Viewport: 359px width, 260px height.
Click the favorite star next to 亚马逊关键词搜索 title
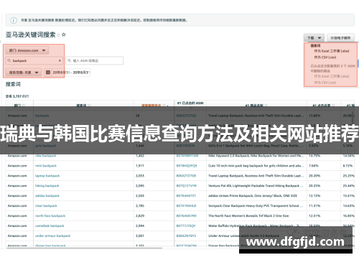[x=64, y=34]
